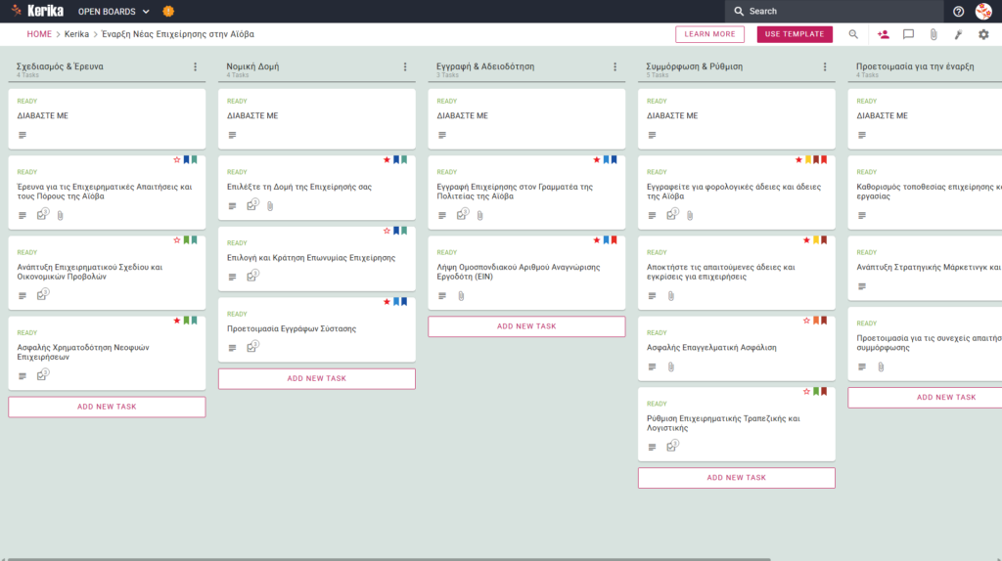Open the add team member icon
Screen dimensions: 1002x561
pos(884,34)
